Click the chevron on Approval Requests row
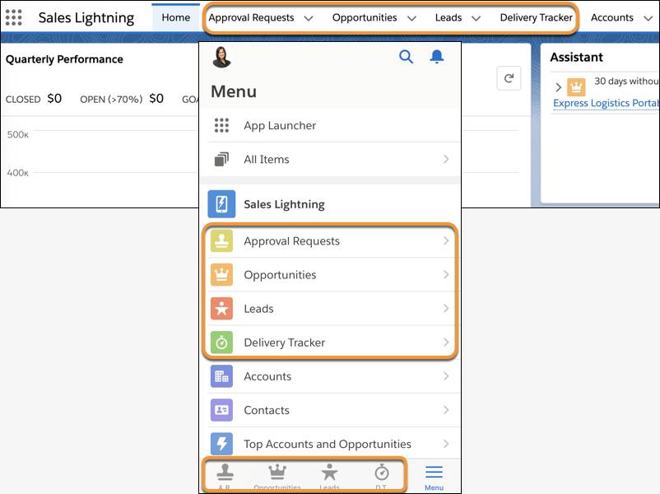 [446, 240]
